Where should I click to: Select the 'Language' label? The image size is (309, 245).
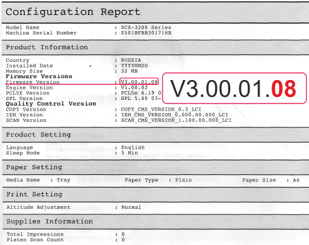click(x=19, y=147)
